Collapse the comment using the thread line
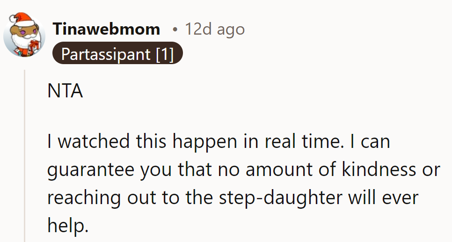This screenshot has height=242, width=452. tap(25, 154)
